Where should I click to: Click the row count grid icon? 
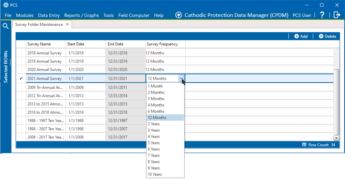[304, 145]
